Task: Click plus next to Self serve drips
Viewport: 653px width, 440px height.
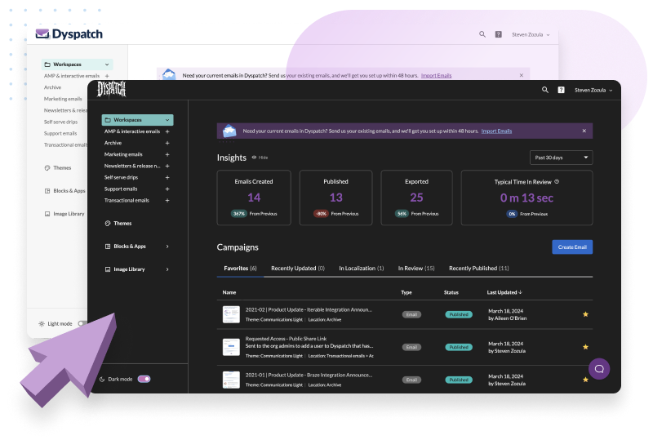Action: 167,177
